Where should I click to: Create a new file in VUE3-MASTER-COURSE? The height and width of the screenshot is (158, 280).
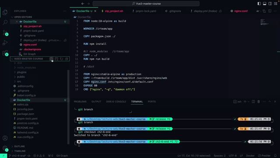51,59
